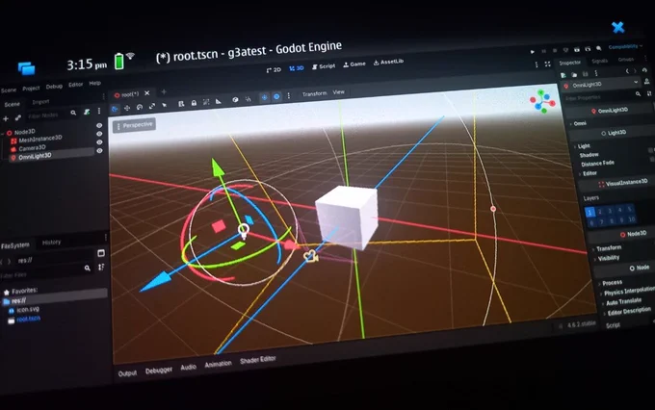Open the Scene menu
The width and height of the screenshot is (655, 410).
(9, 90)
